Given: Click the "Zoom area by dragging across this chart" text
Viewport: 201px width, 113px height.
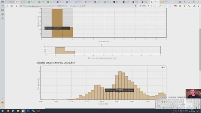Looking at the screenshot, I should (102, 58).
